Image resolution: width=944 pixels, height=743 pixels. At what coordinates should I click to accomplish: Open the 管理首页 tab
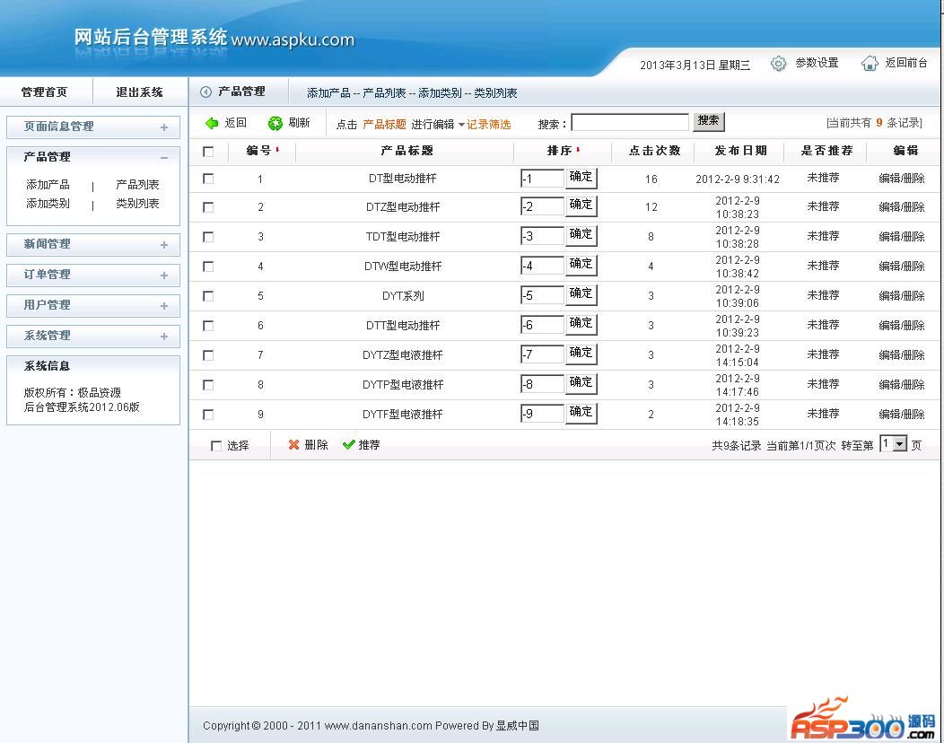click(x=44, y=92)
